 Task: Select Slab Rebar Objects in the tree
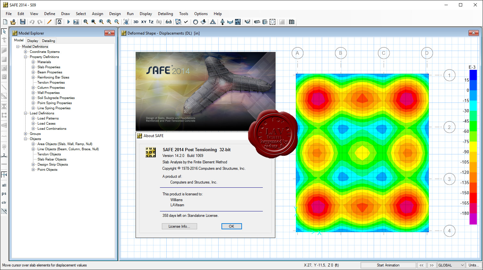(52, 159)
